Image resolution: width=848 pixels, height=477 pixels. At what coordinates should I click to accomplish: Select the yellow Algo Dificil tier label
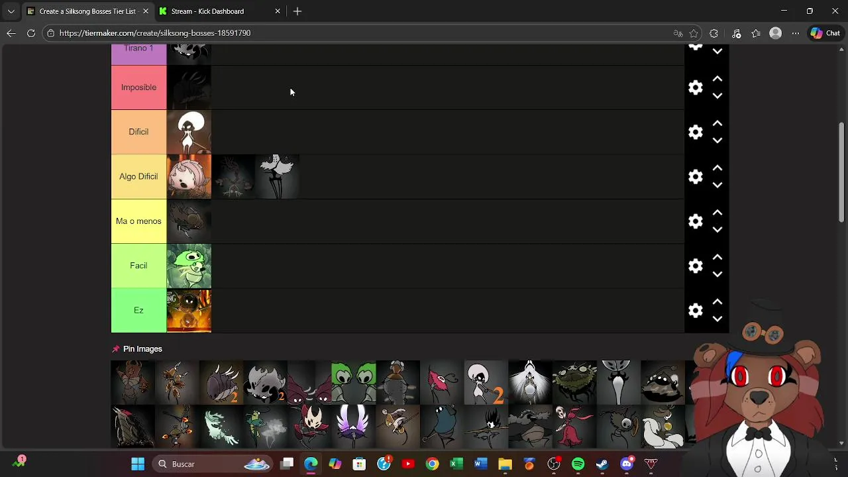tap(138, 176)
